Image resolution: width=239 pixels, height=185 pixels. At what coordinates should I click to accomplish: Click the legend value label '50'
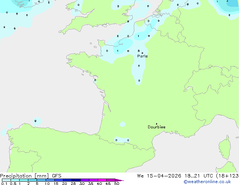pyautogui.click(x=117, y=183)
